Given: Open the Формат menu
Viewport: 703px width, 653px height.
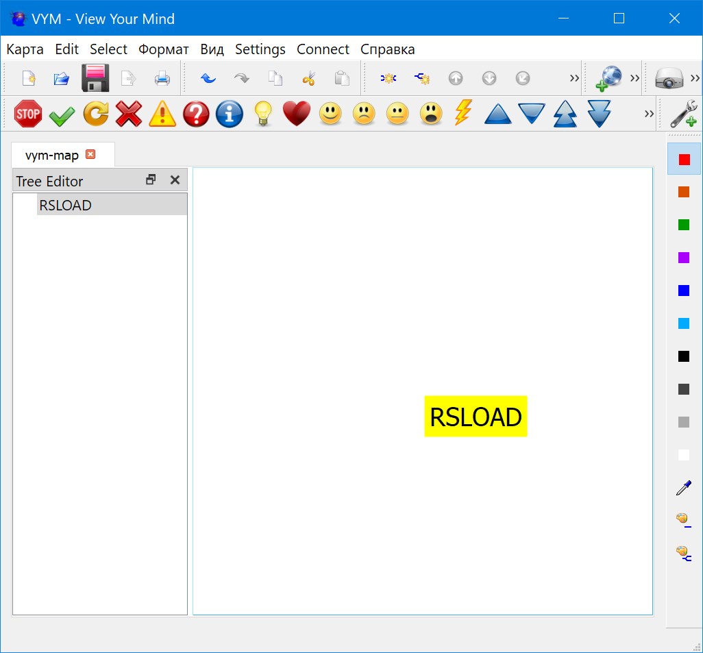Looking at the screenshot, I should coord(163,49).
